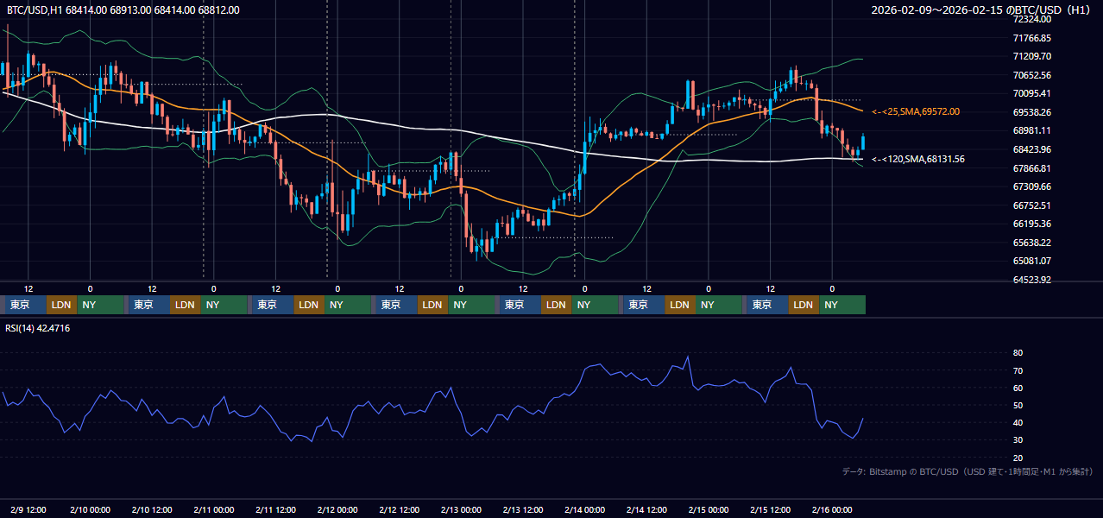Click the 67866.81 price axis label
This screenshot has height=518, width=1103.
coord(1032,168)
